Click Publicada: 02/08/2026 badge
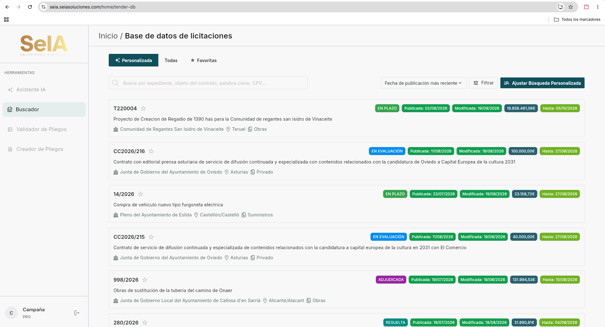Viewport: 605px width, 327px height. click(x=426, y=108)
